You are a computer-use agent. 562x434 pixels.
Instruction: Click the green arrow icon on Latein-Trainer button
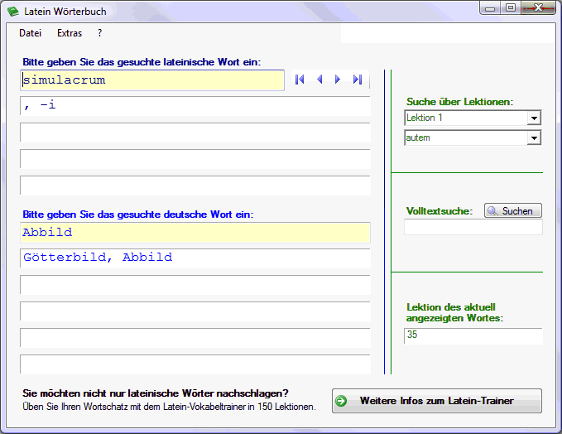[341, 401]
